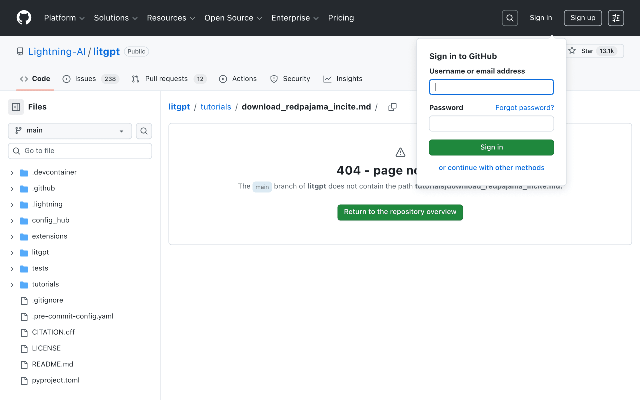The height and width of the screenshot is (400, 640).
Task: Open the Solutions dropdown menu
Action: point(116,18)
